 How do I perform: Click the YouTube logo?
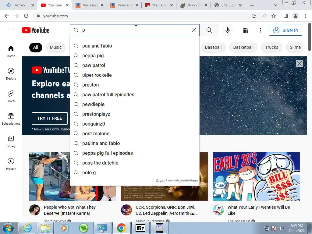pos(36,30)
